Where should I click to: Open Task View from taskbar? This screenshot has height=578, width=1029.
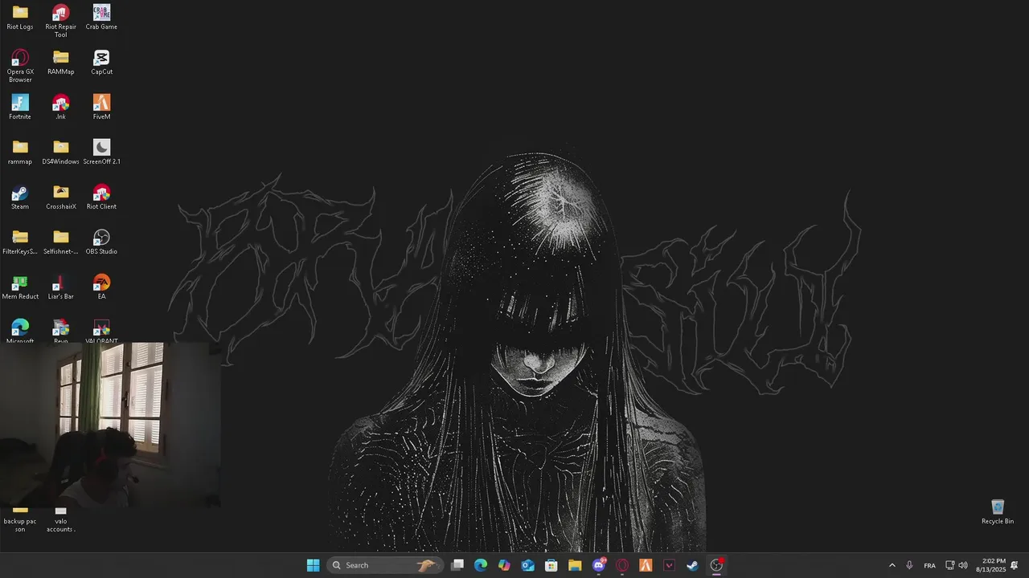click(x=457, y=565)
